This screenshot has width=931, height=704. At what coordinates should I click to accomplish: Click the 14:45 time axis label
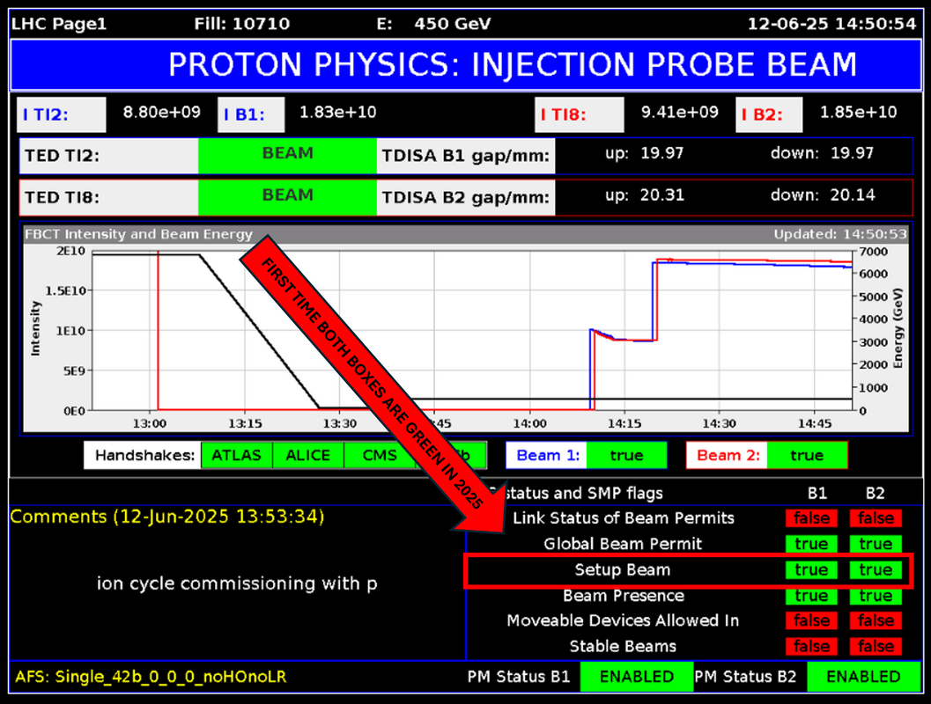(x=815, y=423)
